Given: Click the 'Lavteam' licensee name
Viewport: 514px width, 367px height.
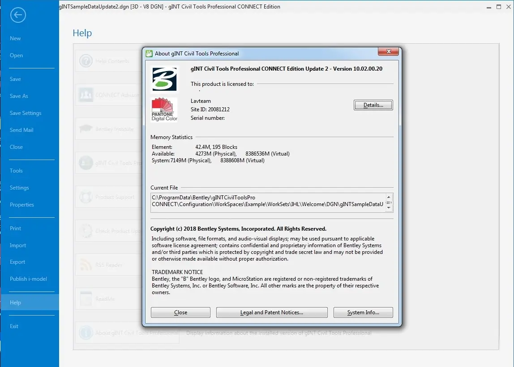Looking at the screenshot, I should (201, 101).
